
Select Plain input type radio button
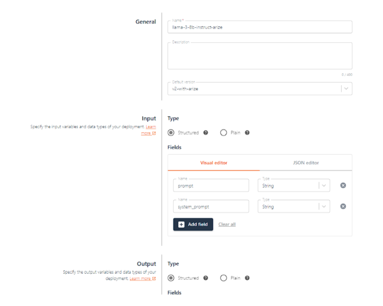click(x=223, y=133)
